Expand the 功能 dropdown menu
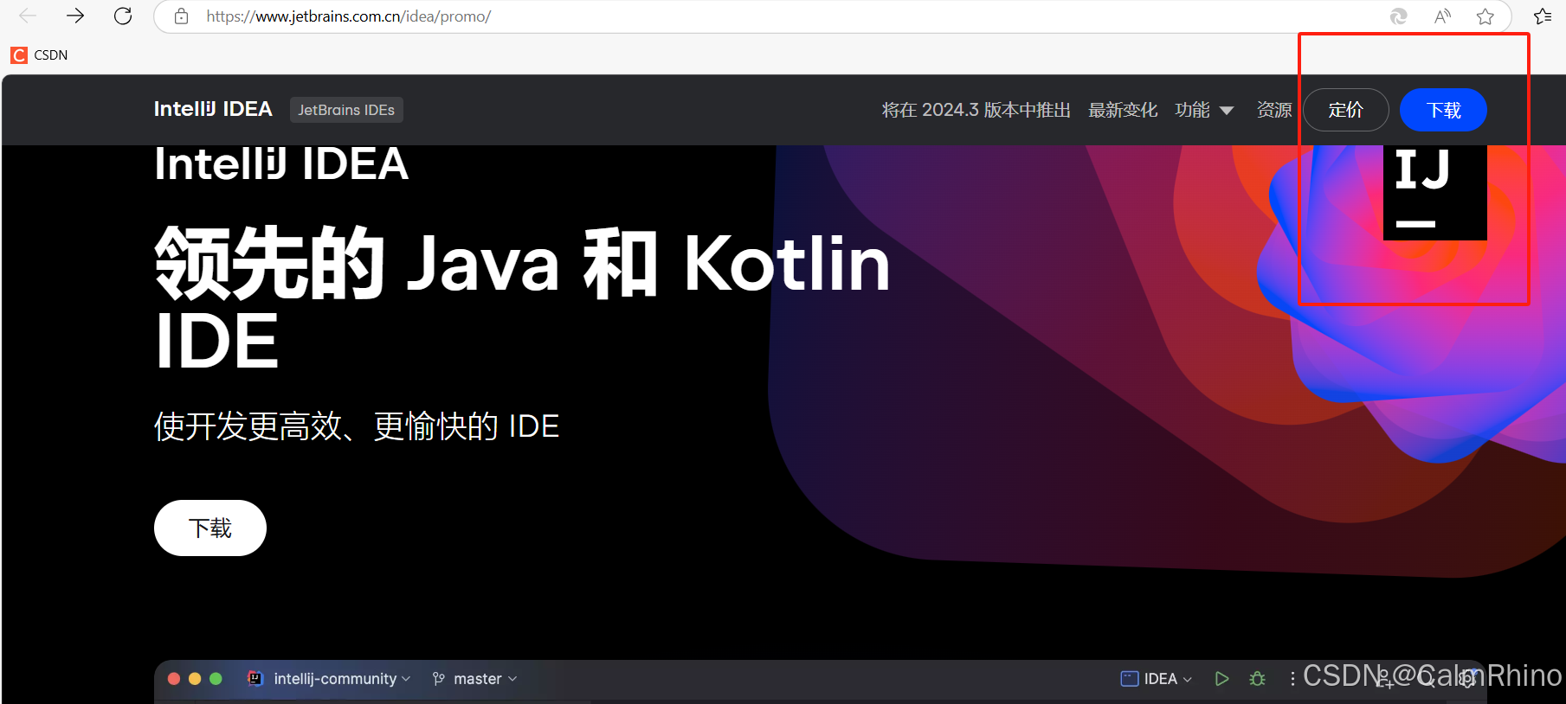Viewport: 1566px width, 704px height. (1204, 110)
